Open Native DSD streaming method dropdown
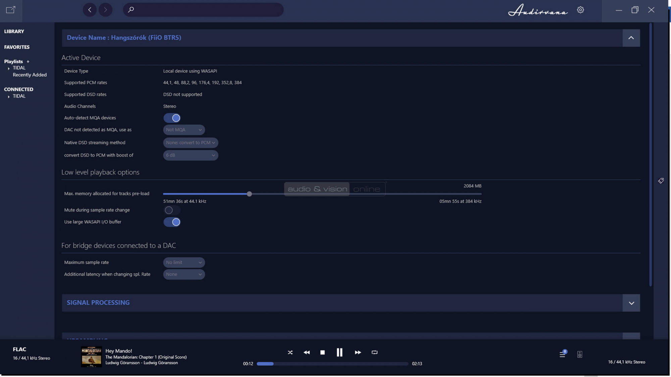The width and height of the screenshot is (671, 377). [x=191, y=143]
